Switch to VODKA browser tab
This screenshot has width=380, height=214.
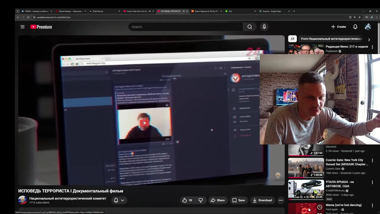coord(37,11)
